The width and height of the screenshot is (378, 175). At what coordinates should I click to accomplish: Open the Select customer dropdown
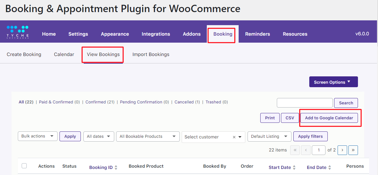(x=213, y=137)
